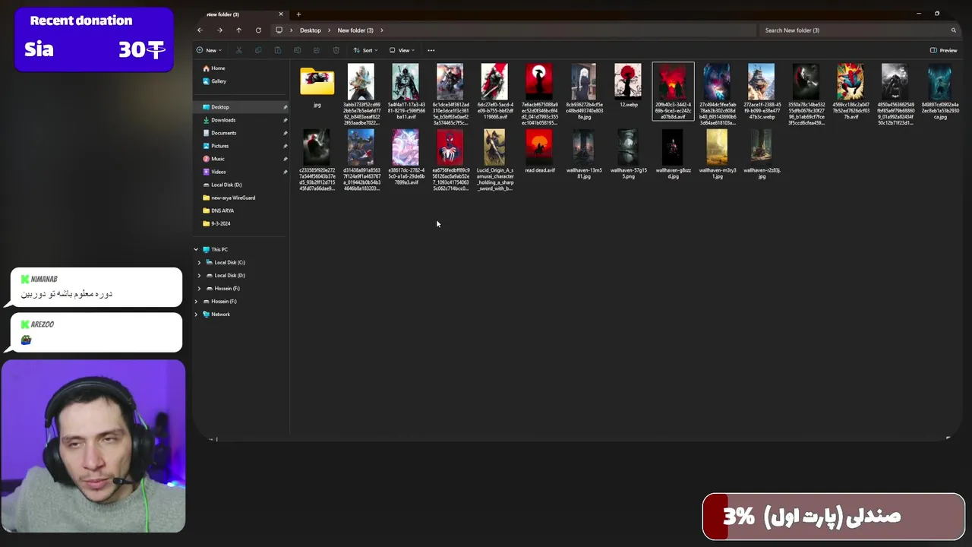Toggle the Preview pane
The image size is (972, 547).
(x=944, y=50)
